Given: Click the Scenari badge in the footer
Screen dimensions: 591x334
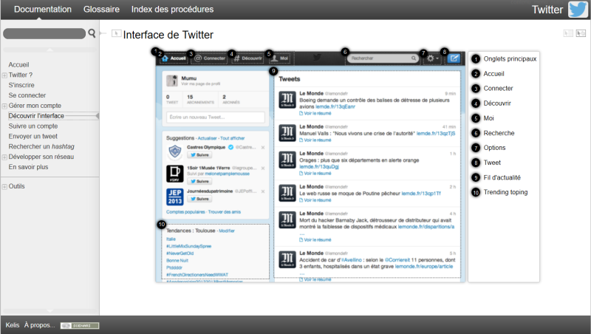Looking at the screenshot, I should [x=80, y=325].
